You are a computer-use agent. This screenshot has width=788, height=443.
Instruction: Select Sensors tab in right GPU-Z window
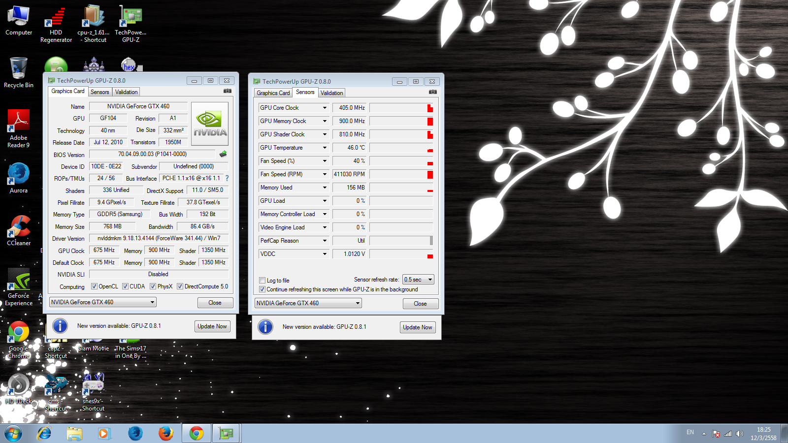coord(305,92)
